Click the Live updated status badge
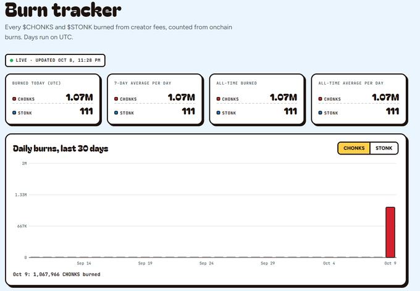The height and width of the screenshot is (291, 420). (55, 61)
